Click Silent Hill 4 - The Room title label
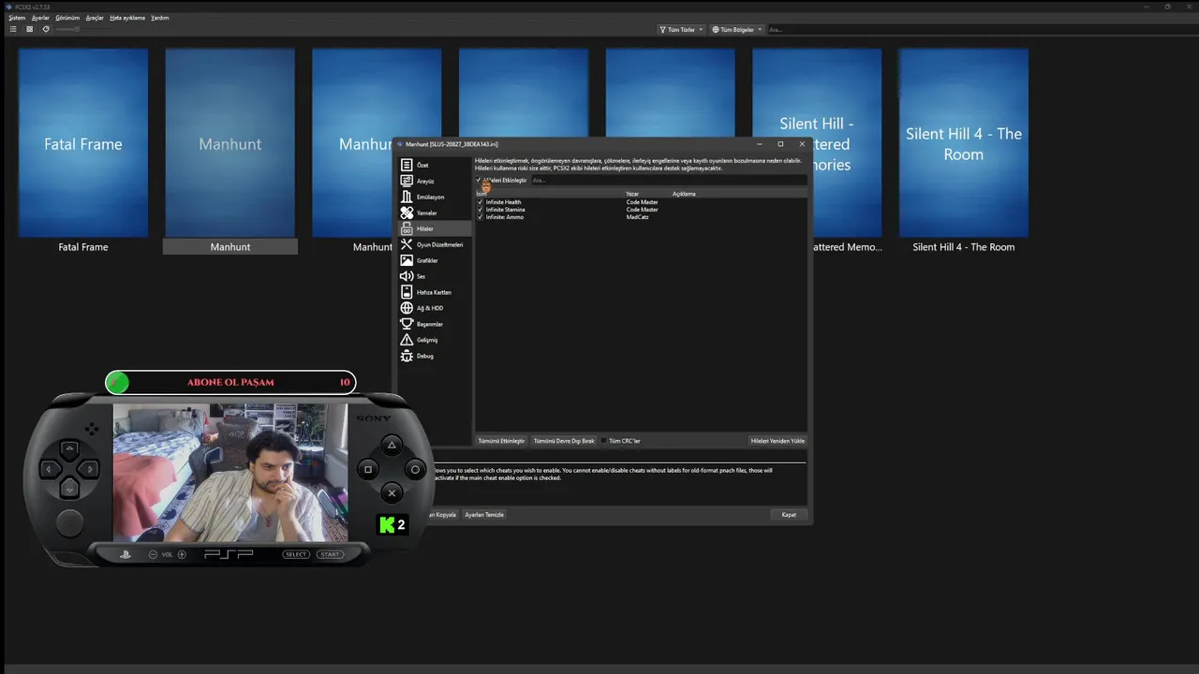The width and height of the screenshot is (1199, 674). point(963,247)
